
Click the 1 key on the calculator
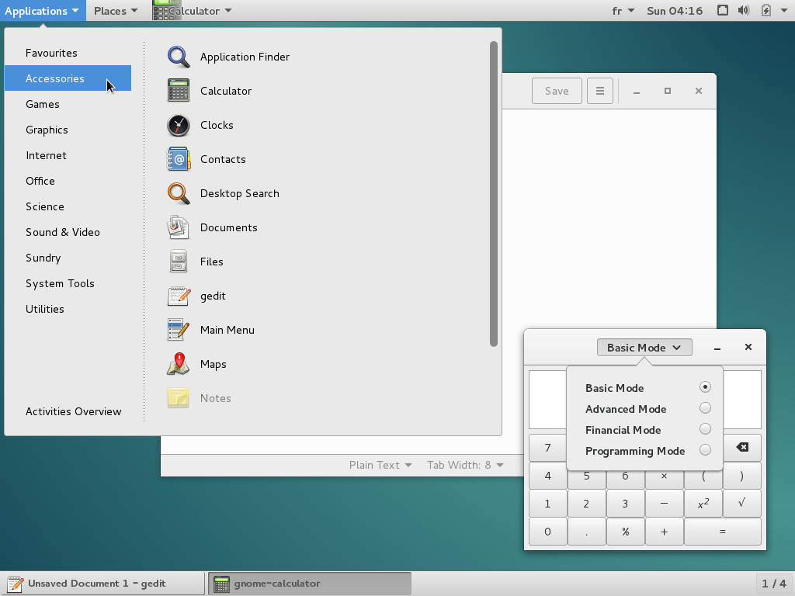click(547, 503)
